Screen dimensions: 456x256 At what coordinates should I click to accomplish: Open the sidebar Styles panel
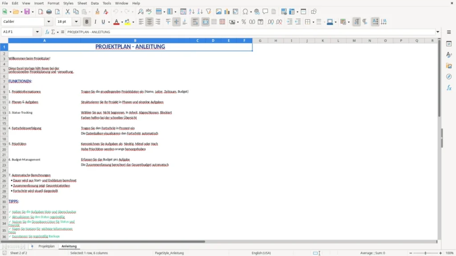pyautogui.click(x=449, y=55)
